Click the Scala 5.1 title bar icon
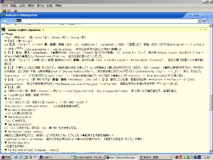Image resolution: width=213 pixels, height=160 pixels. (2, 2)
